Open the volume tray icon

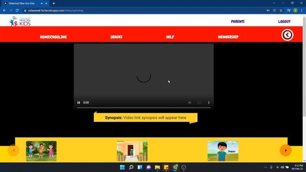282,167
